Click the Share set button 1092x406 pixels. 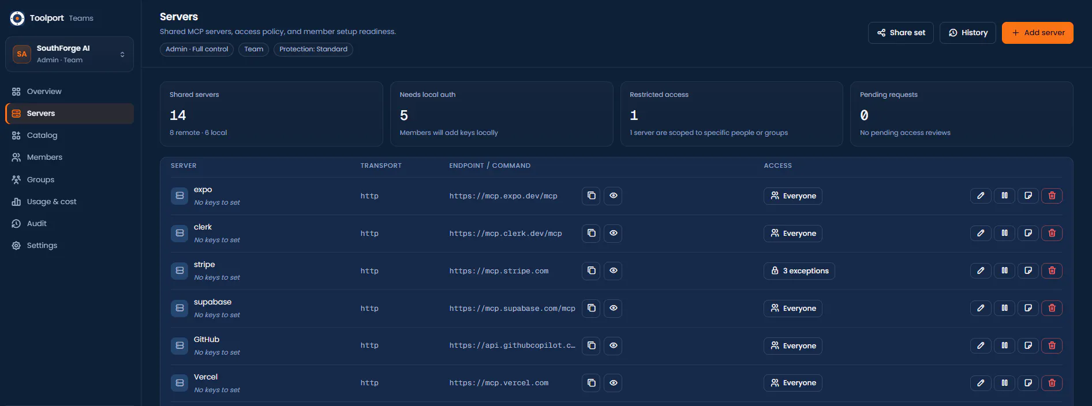[900, 33]
